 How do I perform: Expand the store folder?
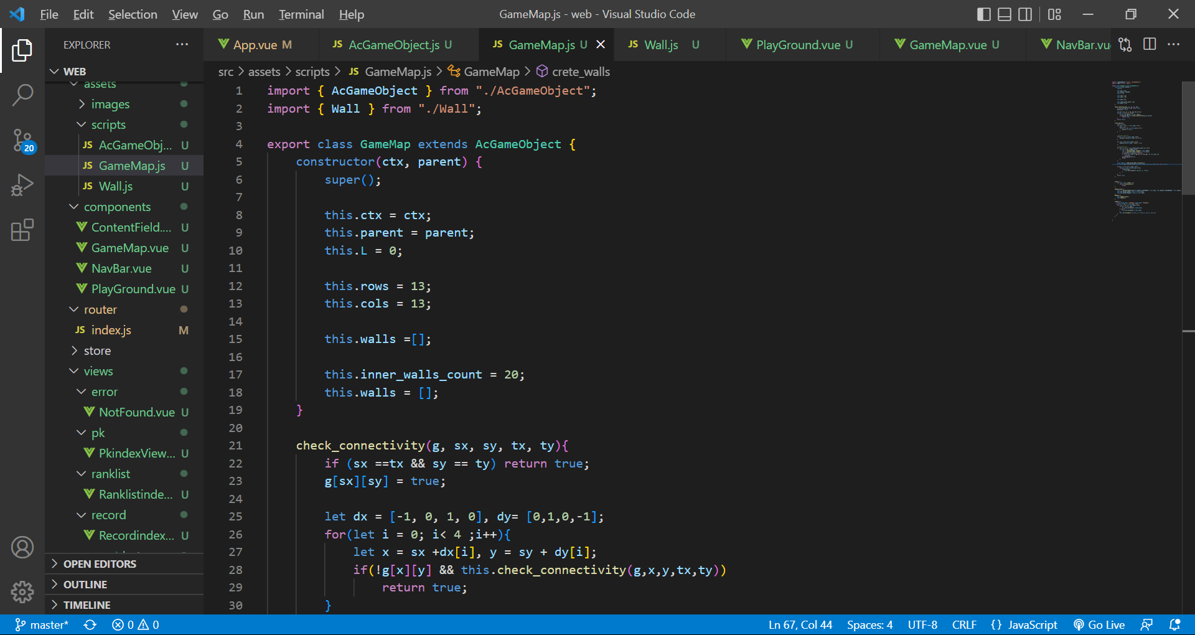click(124, 350)
